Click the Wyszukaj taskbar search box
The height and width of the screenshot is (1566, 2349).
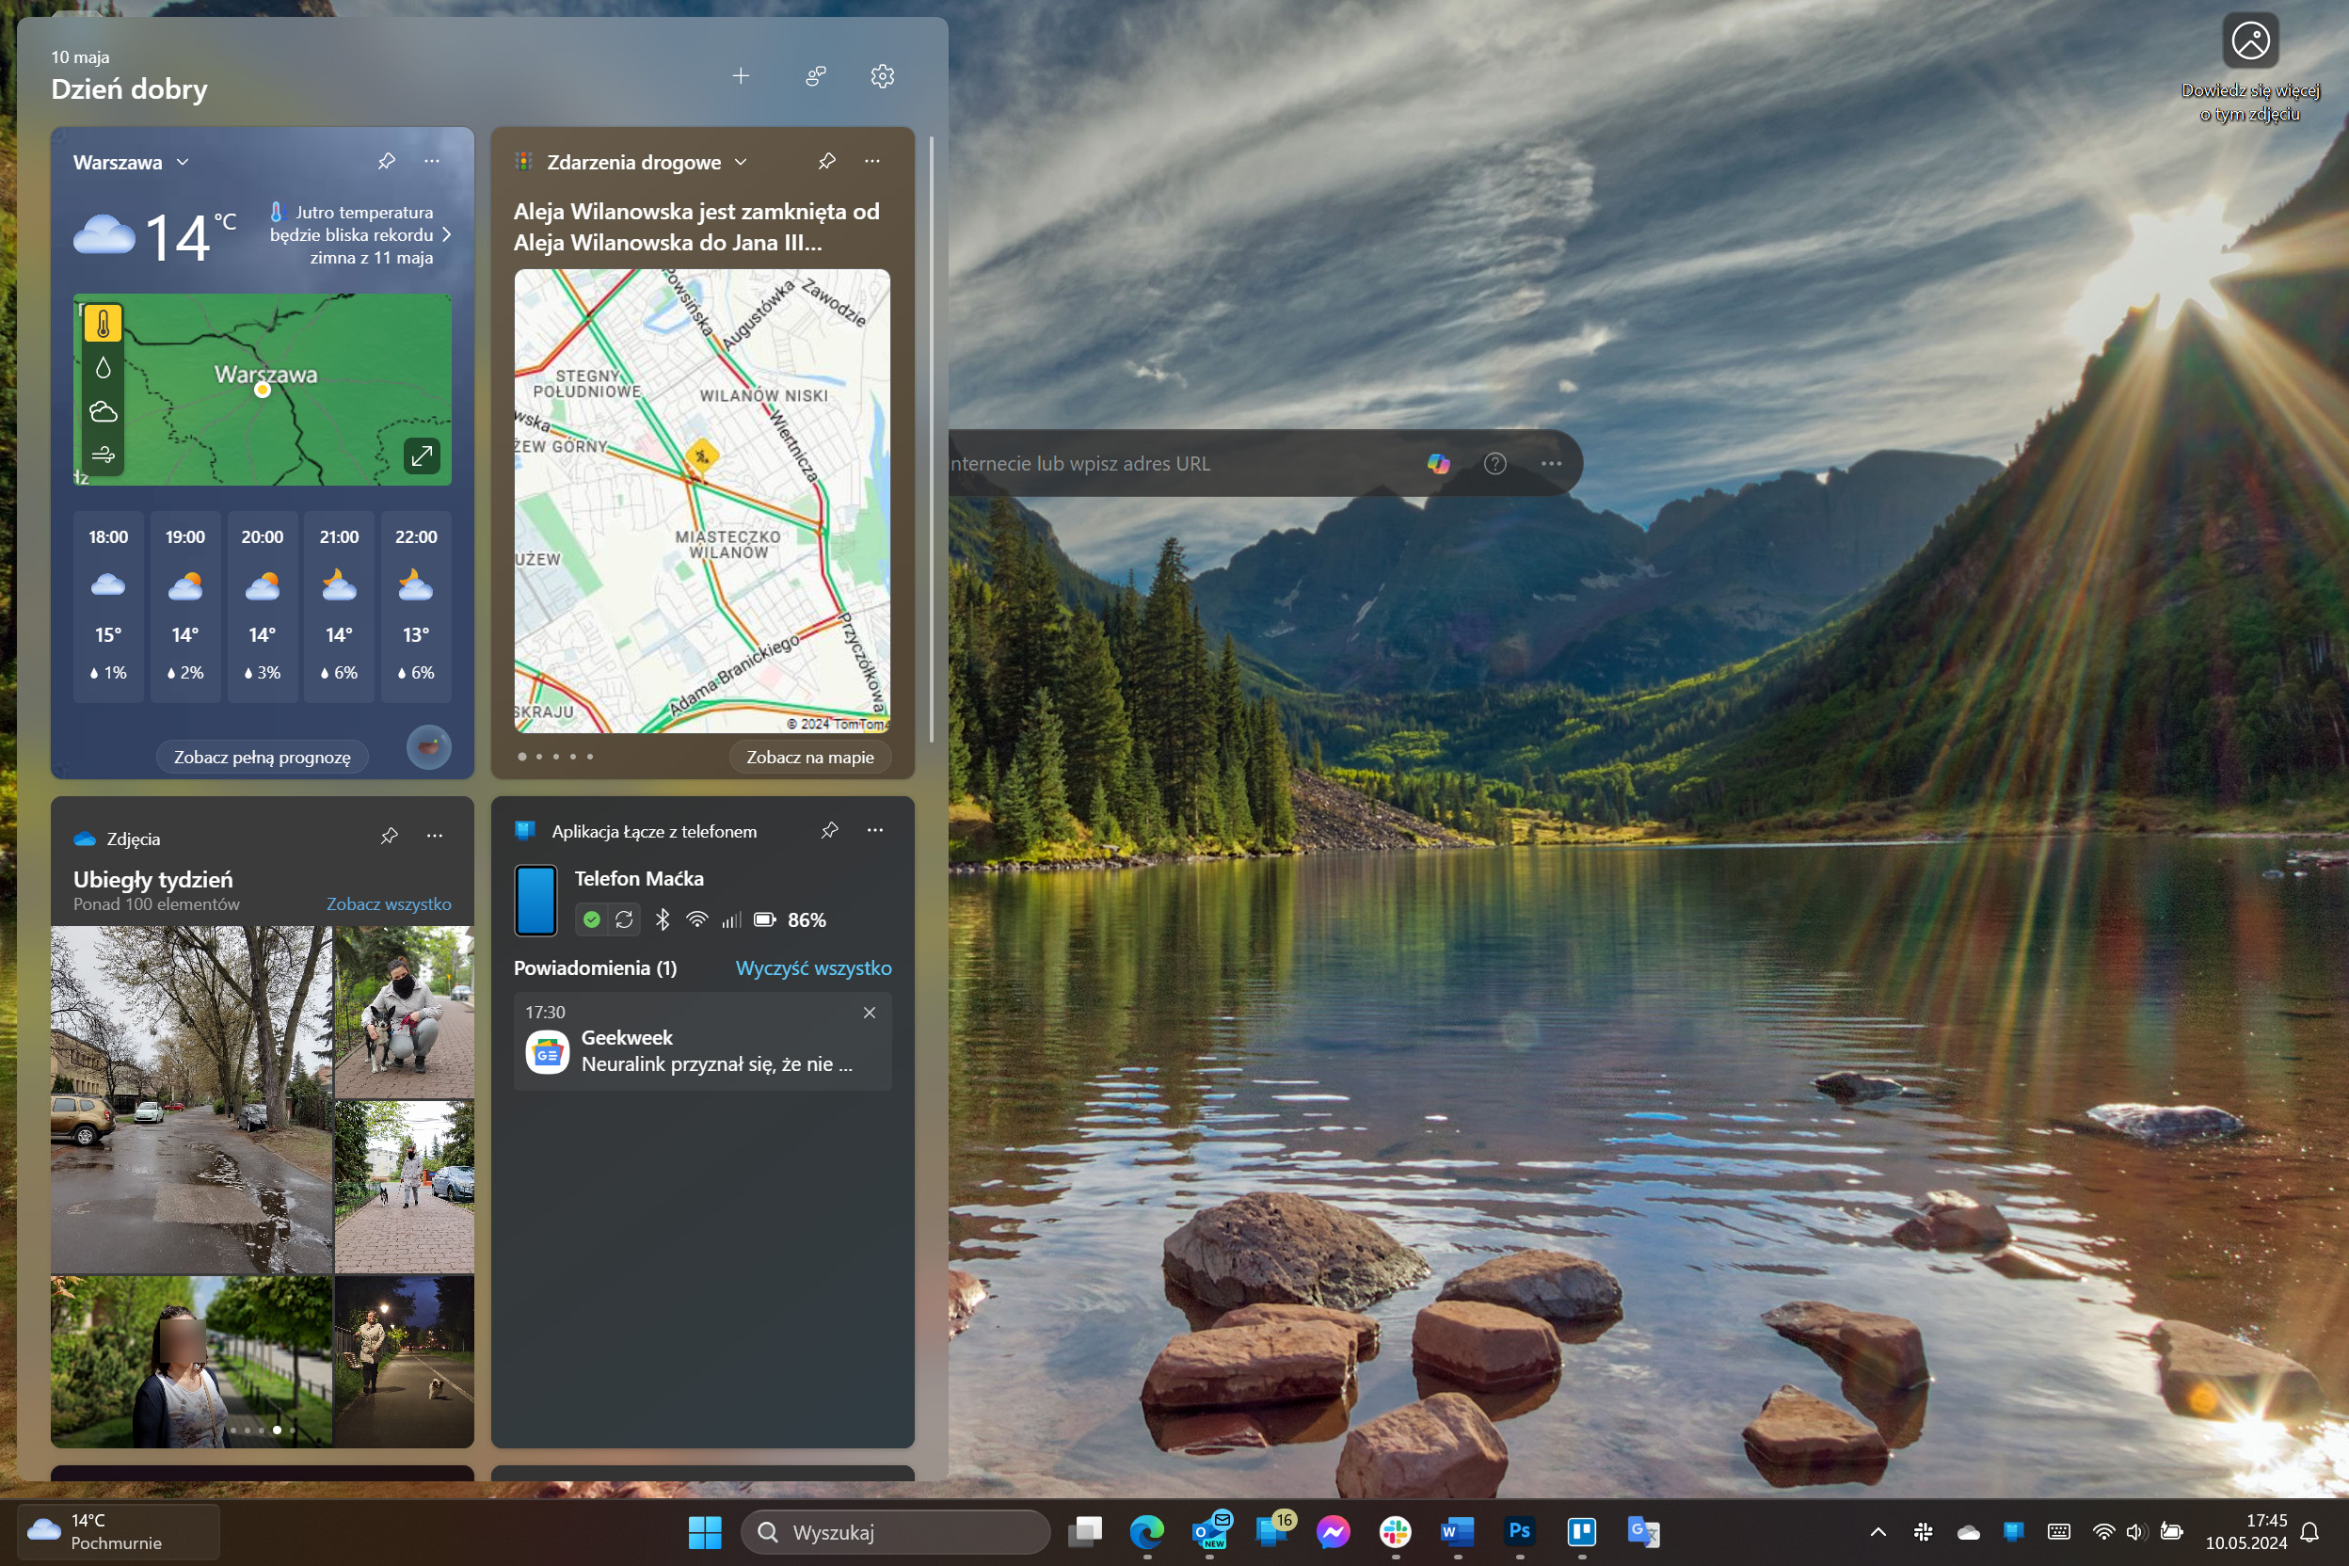coord(895,1532)
